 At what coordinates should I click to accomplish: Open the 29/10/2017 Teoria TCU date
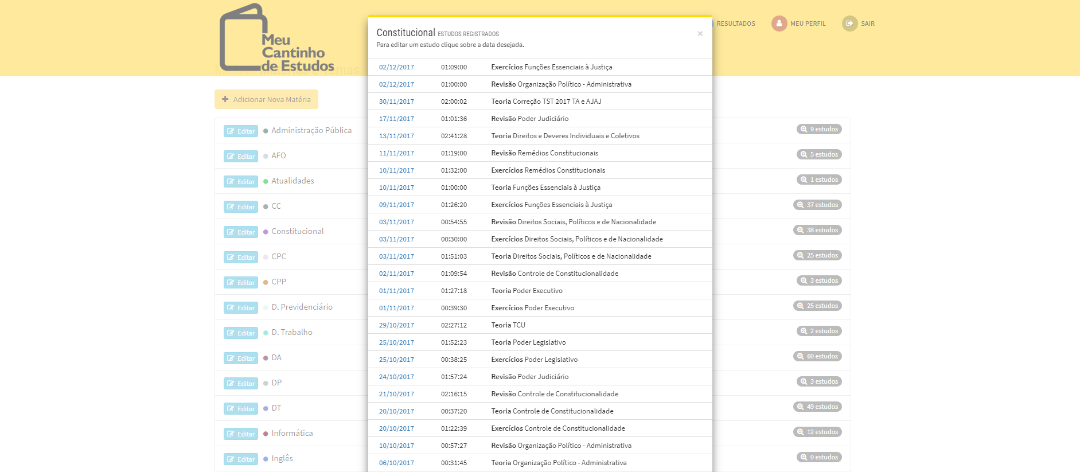coord(396,325)
